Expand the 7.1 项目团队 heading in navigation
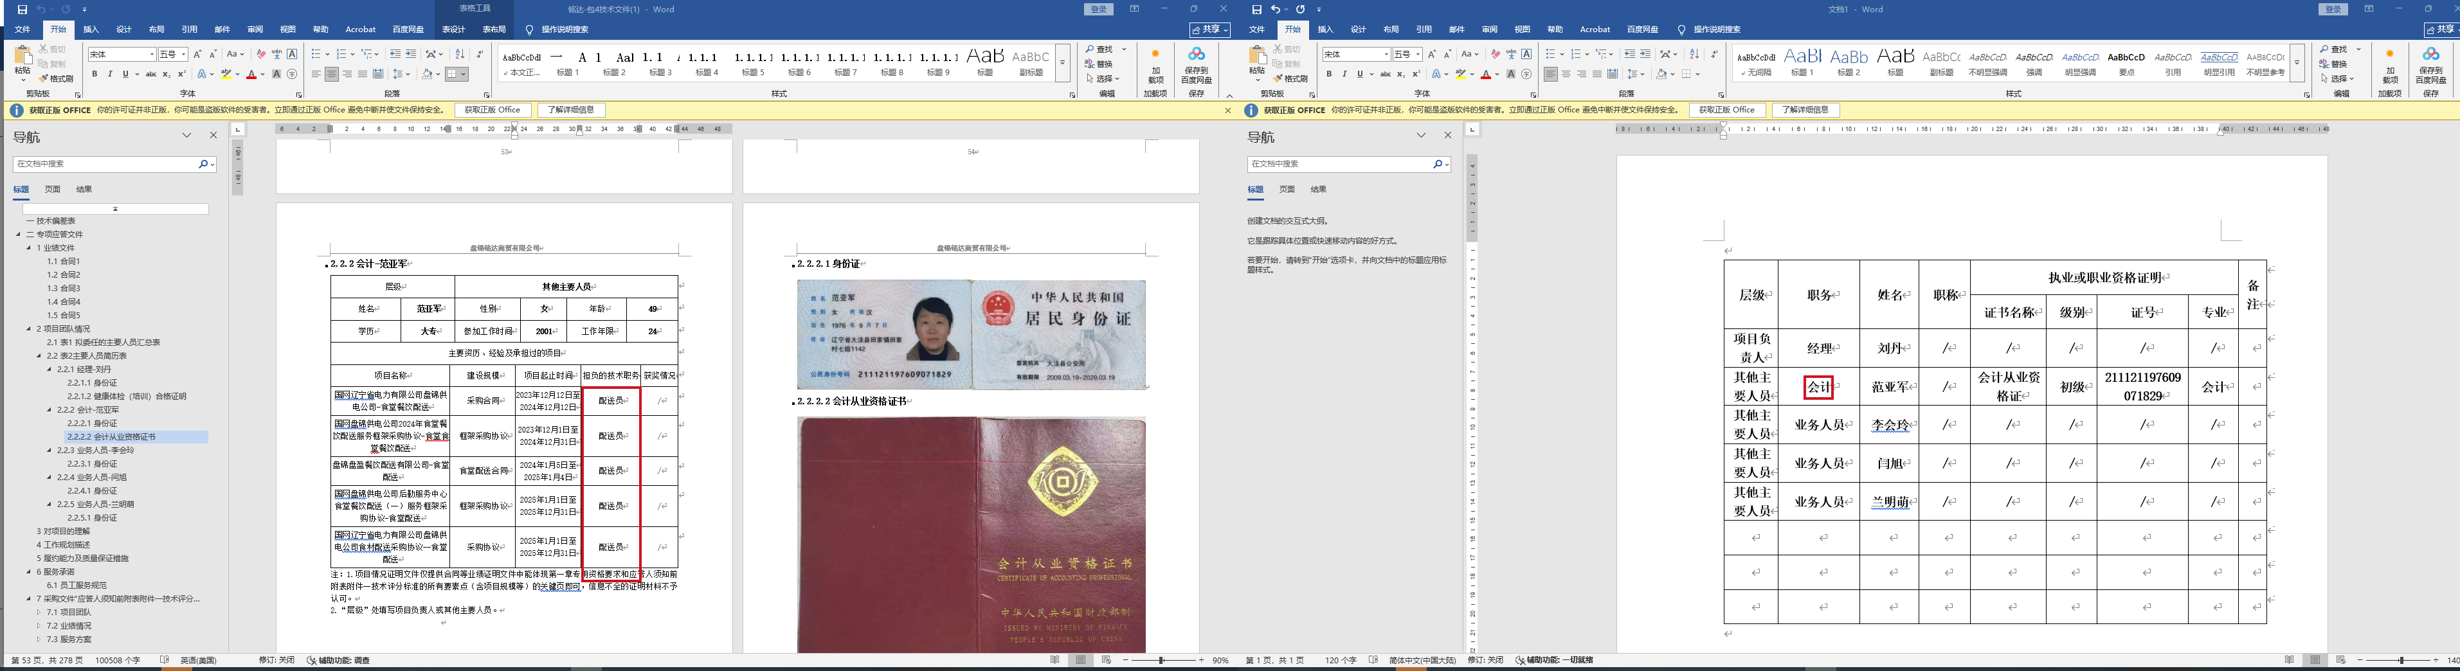This screenshot has height=671, width=2460. tap(39, 613)
